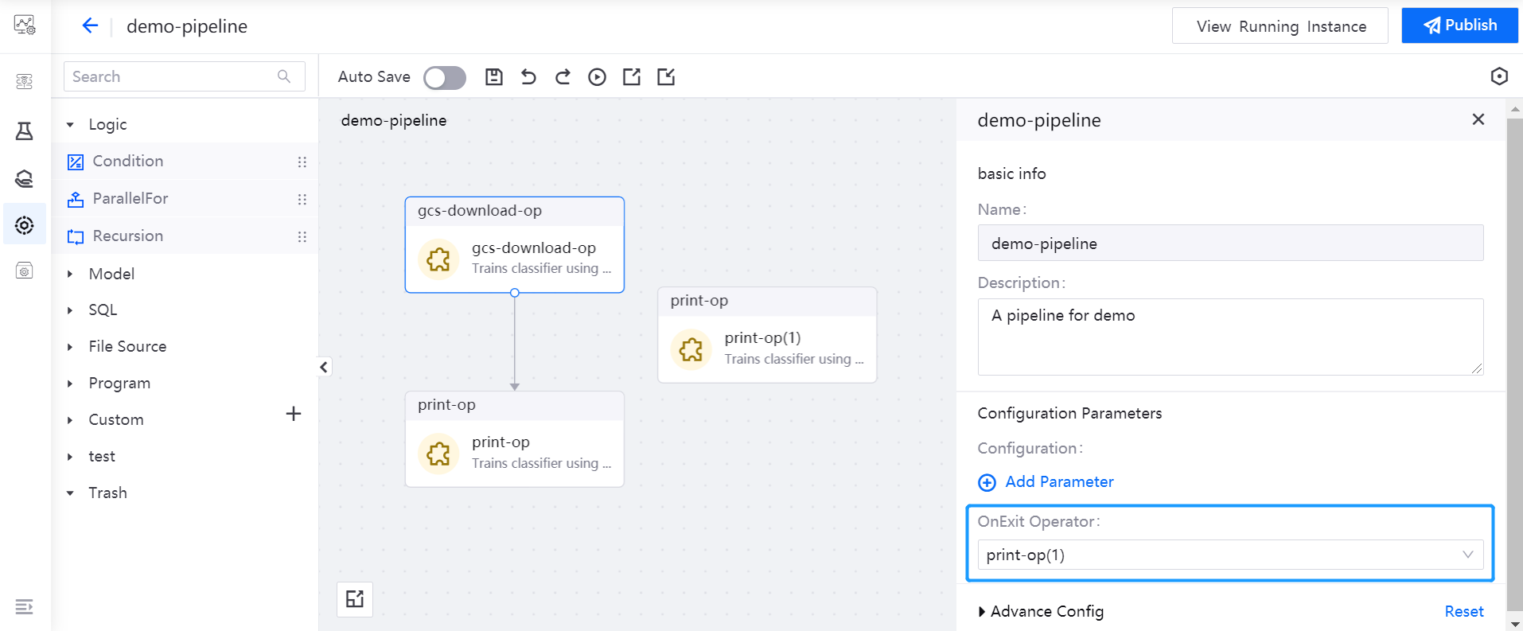The width and height of the screenshot is (1523, 631).
Task: Click the export icon in the toolbar
Action: click(x=632, y=76)
